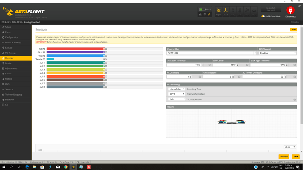The image size is (303, 170).
Task: Click the help icon beside Stick Center
Action: tap(247, 65)
